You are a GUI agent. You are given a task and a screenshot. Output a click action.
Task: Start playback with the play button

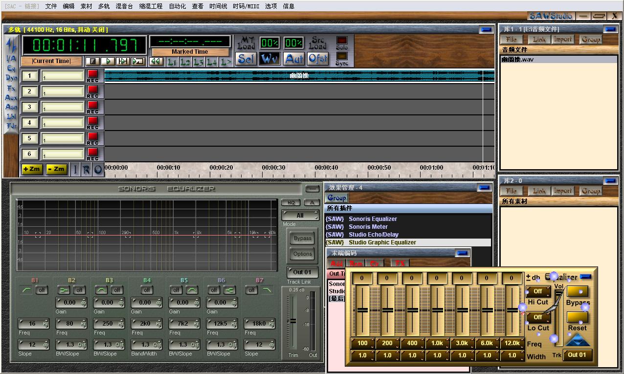click(108, 61)
